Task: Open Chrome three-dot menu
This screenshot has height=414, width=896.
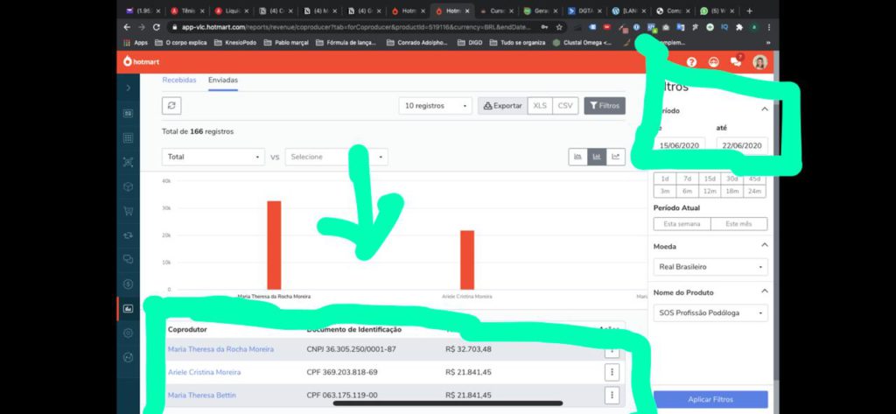Action: pyautogui.click(x=769, y=27)
